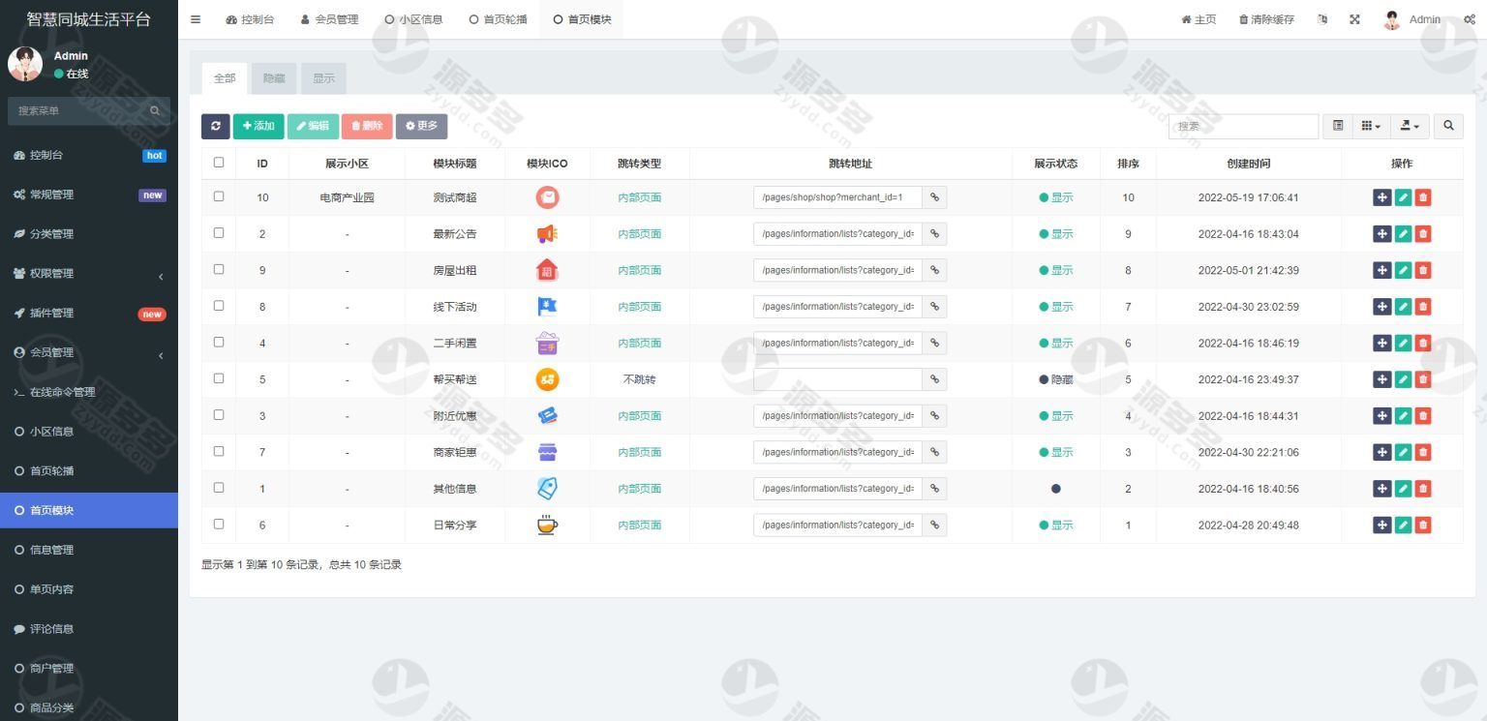Click the table 搜索 input field
The width and height of the screenshot is (1487, 721).
pos(1243,126)
